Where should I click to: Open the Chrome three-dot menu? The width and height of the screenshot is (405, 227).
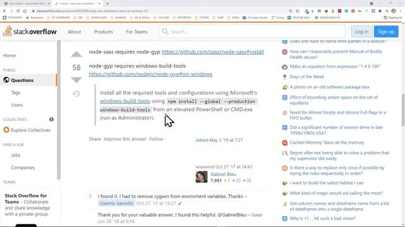click(401, 11)
